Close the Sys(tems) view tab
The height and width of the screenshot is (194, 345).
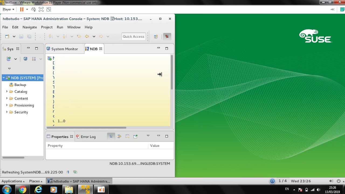18,49
